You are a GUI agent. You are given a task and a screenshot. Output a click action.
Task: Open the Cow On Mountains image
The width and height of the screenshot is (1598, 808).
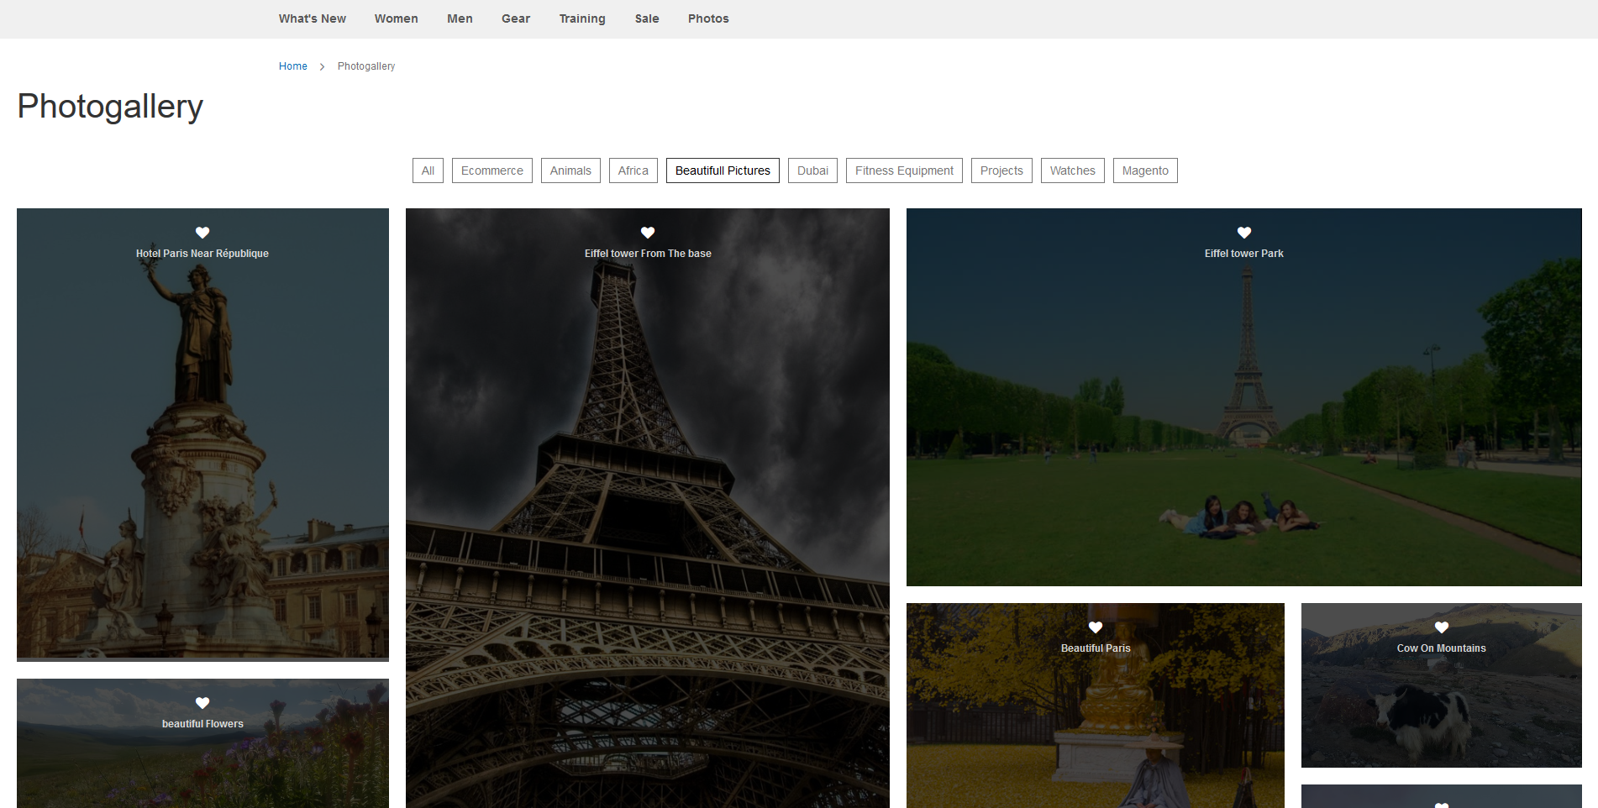pyautogui.click(x=1442, y=706)
